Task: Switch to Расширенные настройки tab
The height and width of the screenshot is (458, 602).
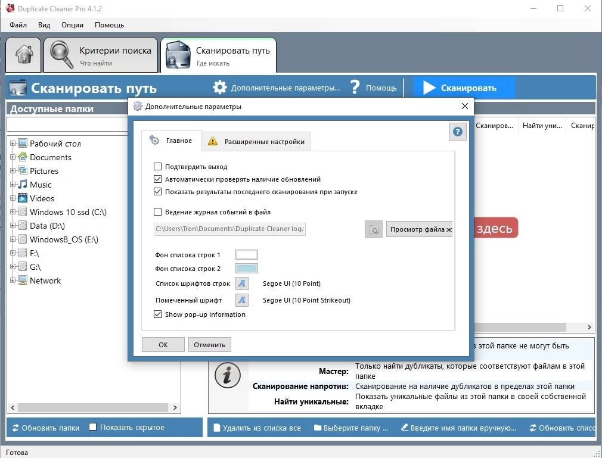Action: [256, 142]
